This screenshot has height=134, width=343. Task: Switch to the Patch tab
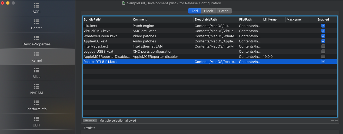point(224,11)
